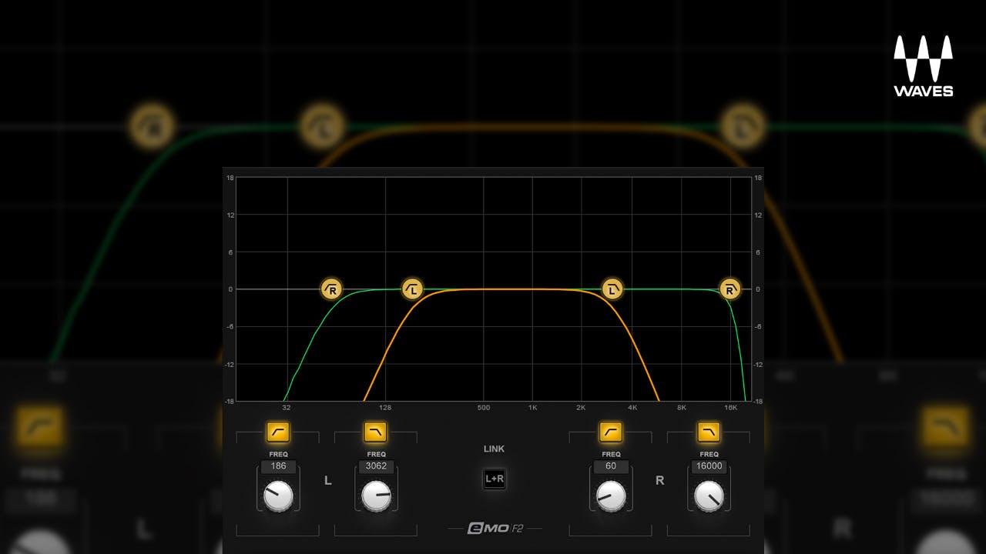
Task: Toggle the L channel high-pass filter button
Action: 277,432
